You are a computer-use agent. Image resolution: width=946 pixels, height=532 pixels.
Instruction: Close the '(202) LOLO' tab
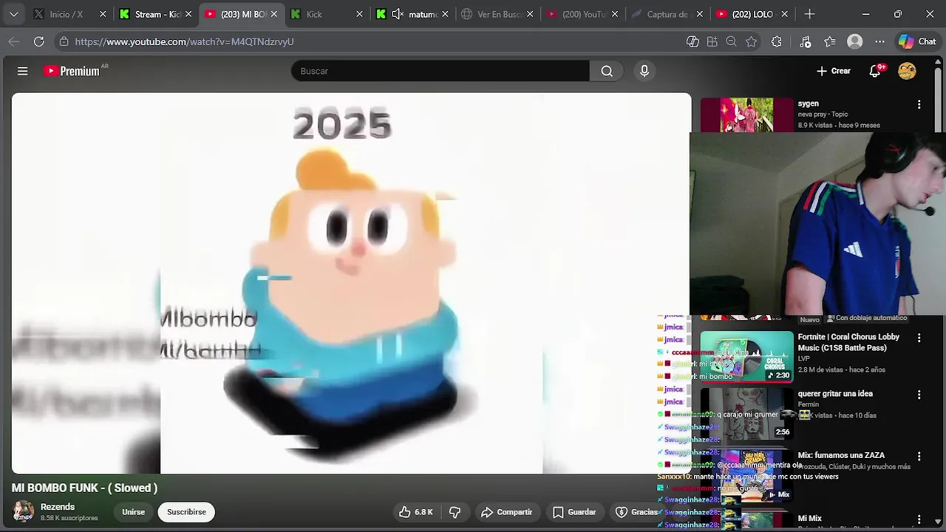click(784, 14)
